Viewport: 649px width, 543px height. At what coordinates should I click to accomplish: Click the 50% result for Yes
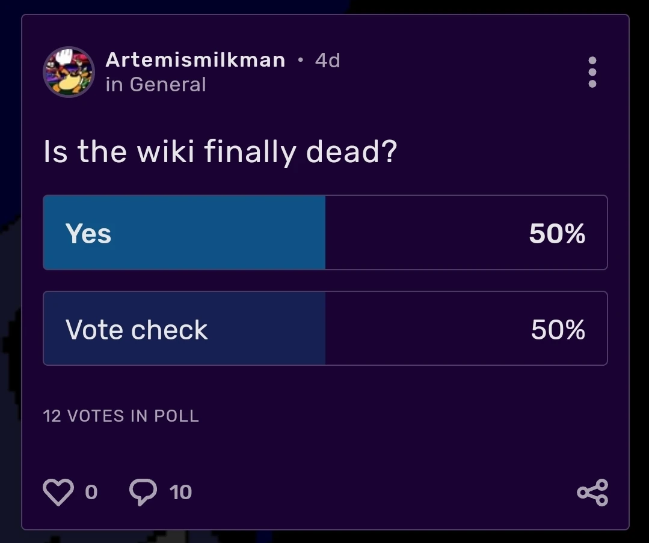click(x=557, y=233)
